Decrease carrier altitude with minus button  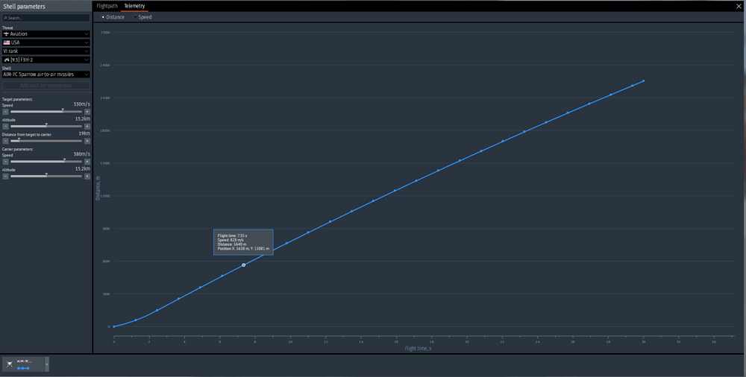(x=5, y=177)
